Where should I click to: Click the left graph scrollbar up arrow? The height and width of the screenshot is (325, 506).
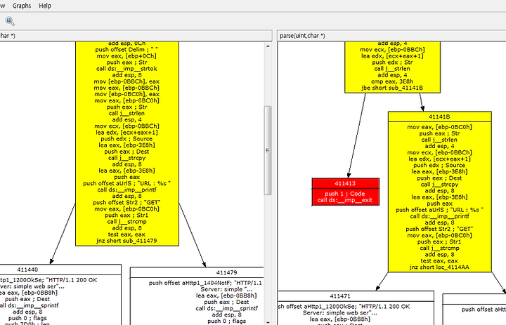click(268, 46)
